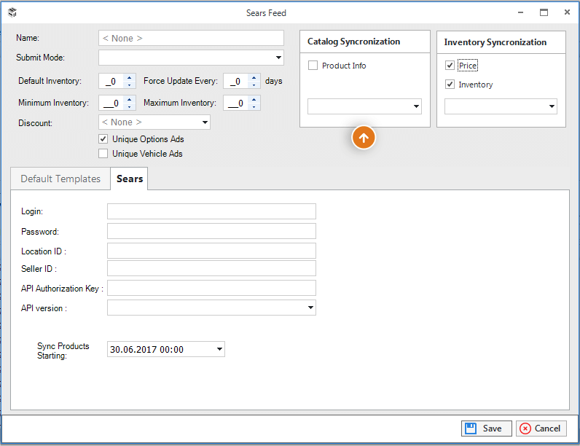The width and height of the screenshot is (580, 446).
Task: Enable Unique Vehicle Ads checkbox
Action: [103, 154]
